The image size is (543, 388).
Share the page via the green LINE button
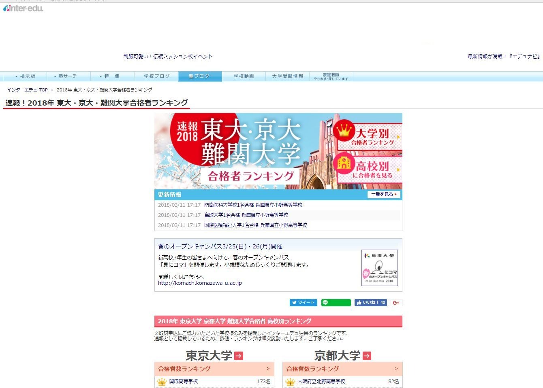tap(336, 303)
